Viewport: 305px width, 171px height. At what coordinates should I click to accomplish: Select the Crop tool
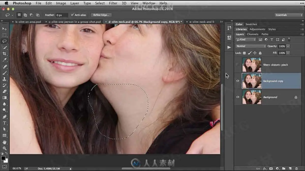(x=5, y=54)
